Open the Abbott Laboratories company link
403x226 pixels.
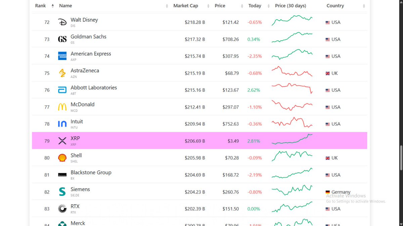[x=94, y=88]
